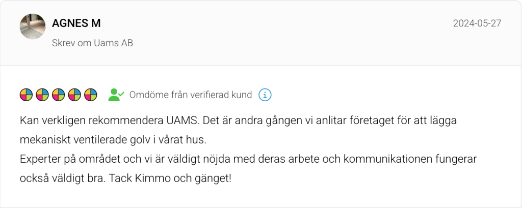This screenshot has width=522, height=208.
Task: Click the text 'Tack Kimmo och gänget!'
Action: [x=184, y=179]
